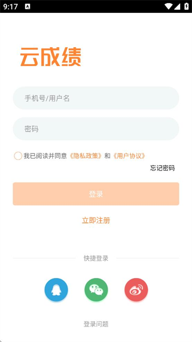The width and height of the screenshot is (192, 342).
Task: Tap the battery charging icon in status bar
Action: pos(187,6)
